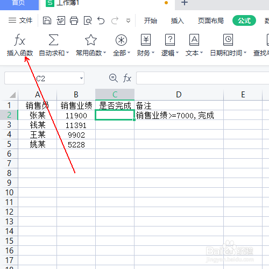Click header cell 备注

179,105
